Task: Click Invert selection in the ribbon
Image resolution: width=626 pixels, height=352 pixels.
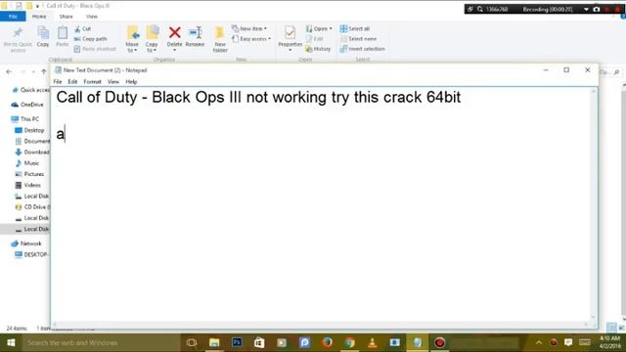Action: click(x=363, y=49)
